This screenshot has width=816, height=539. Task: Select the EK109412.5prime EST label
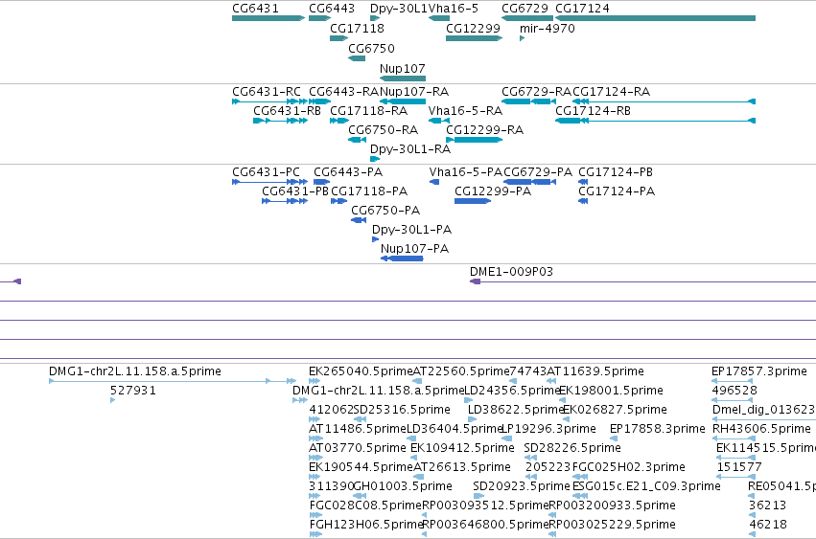tap(462, 448)
